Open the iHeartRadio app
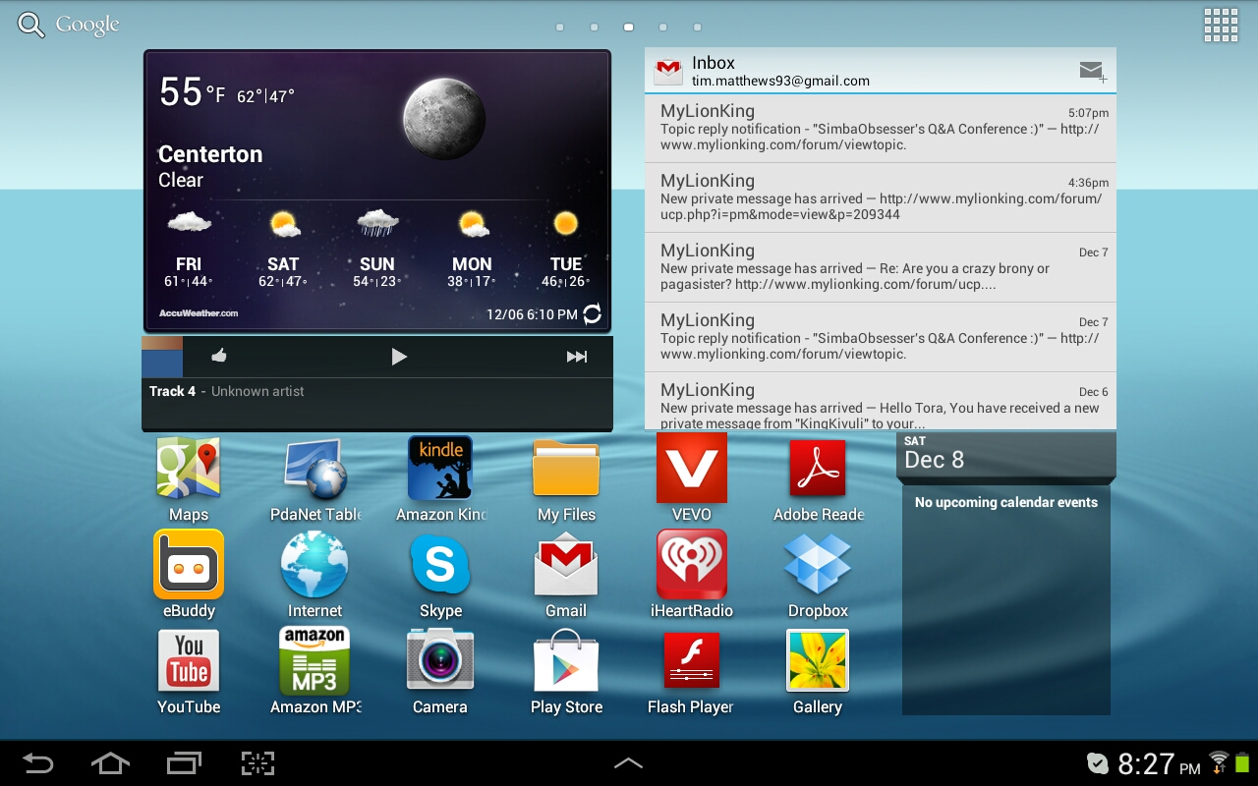 click(691, 566)
